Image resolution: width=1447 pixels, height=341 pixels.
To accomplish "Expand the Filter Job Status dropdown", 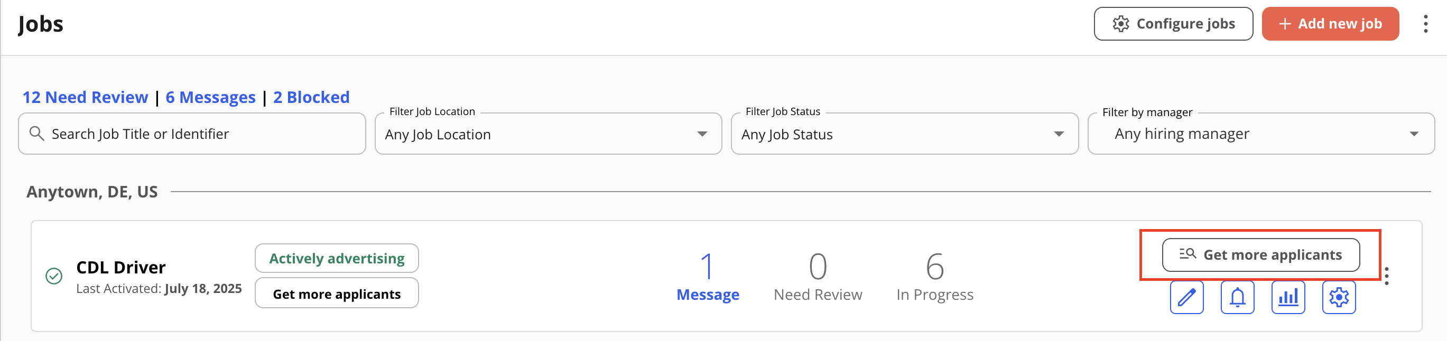I will click(904, 134).
